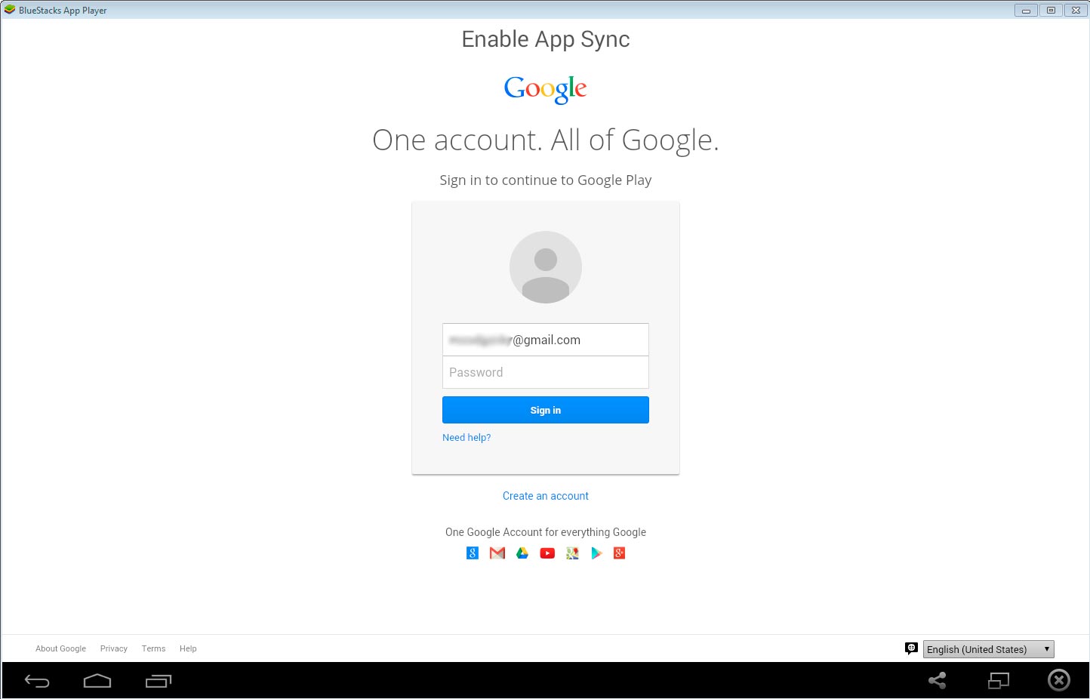1090x699 pixels.
Task: Focus the Password field
Action: click(546, 372)
